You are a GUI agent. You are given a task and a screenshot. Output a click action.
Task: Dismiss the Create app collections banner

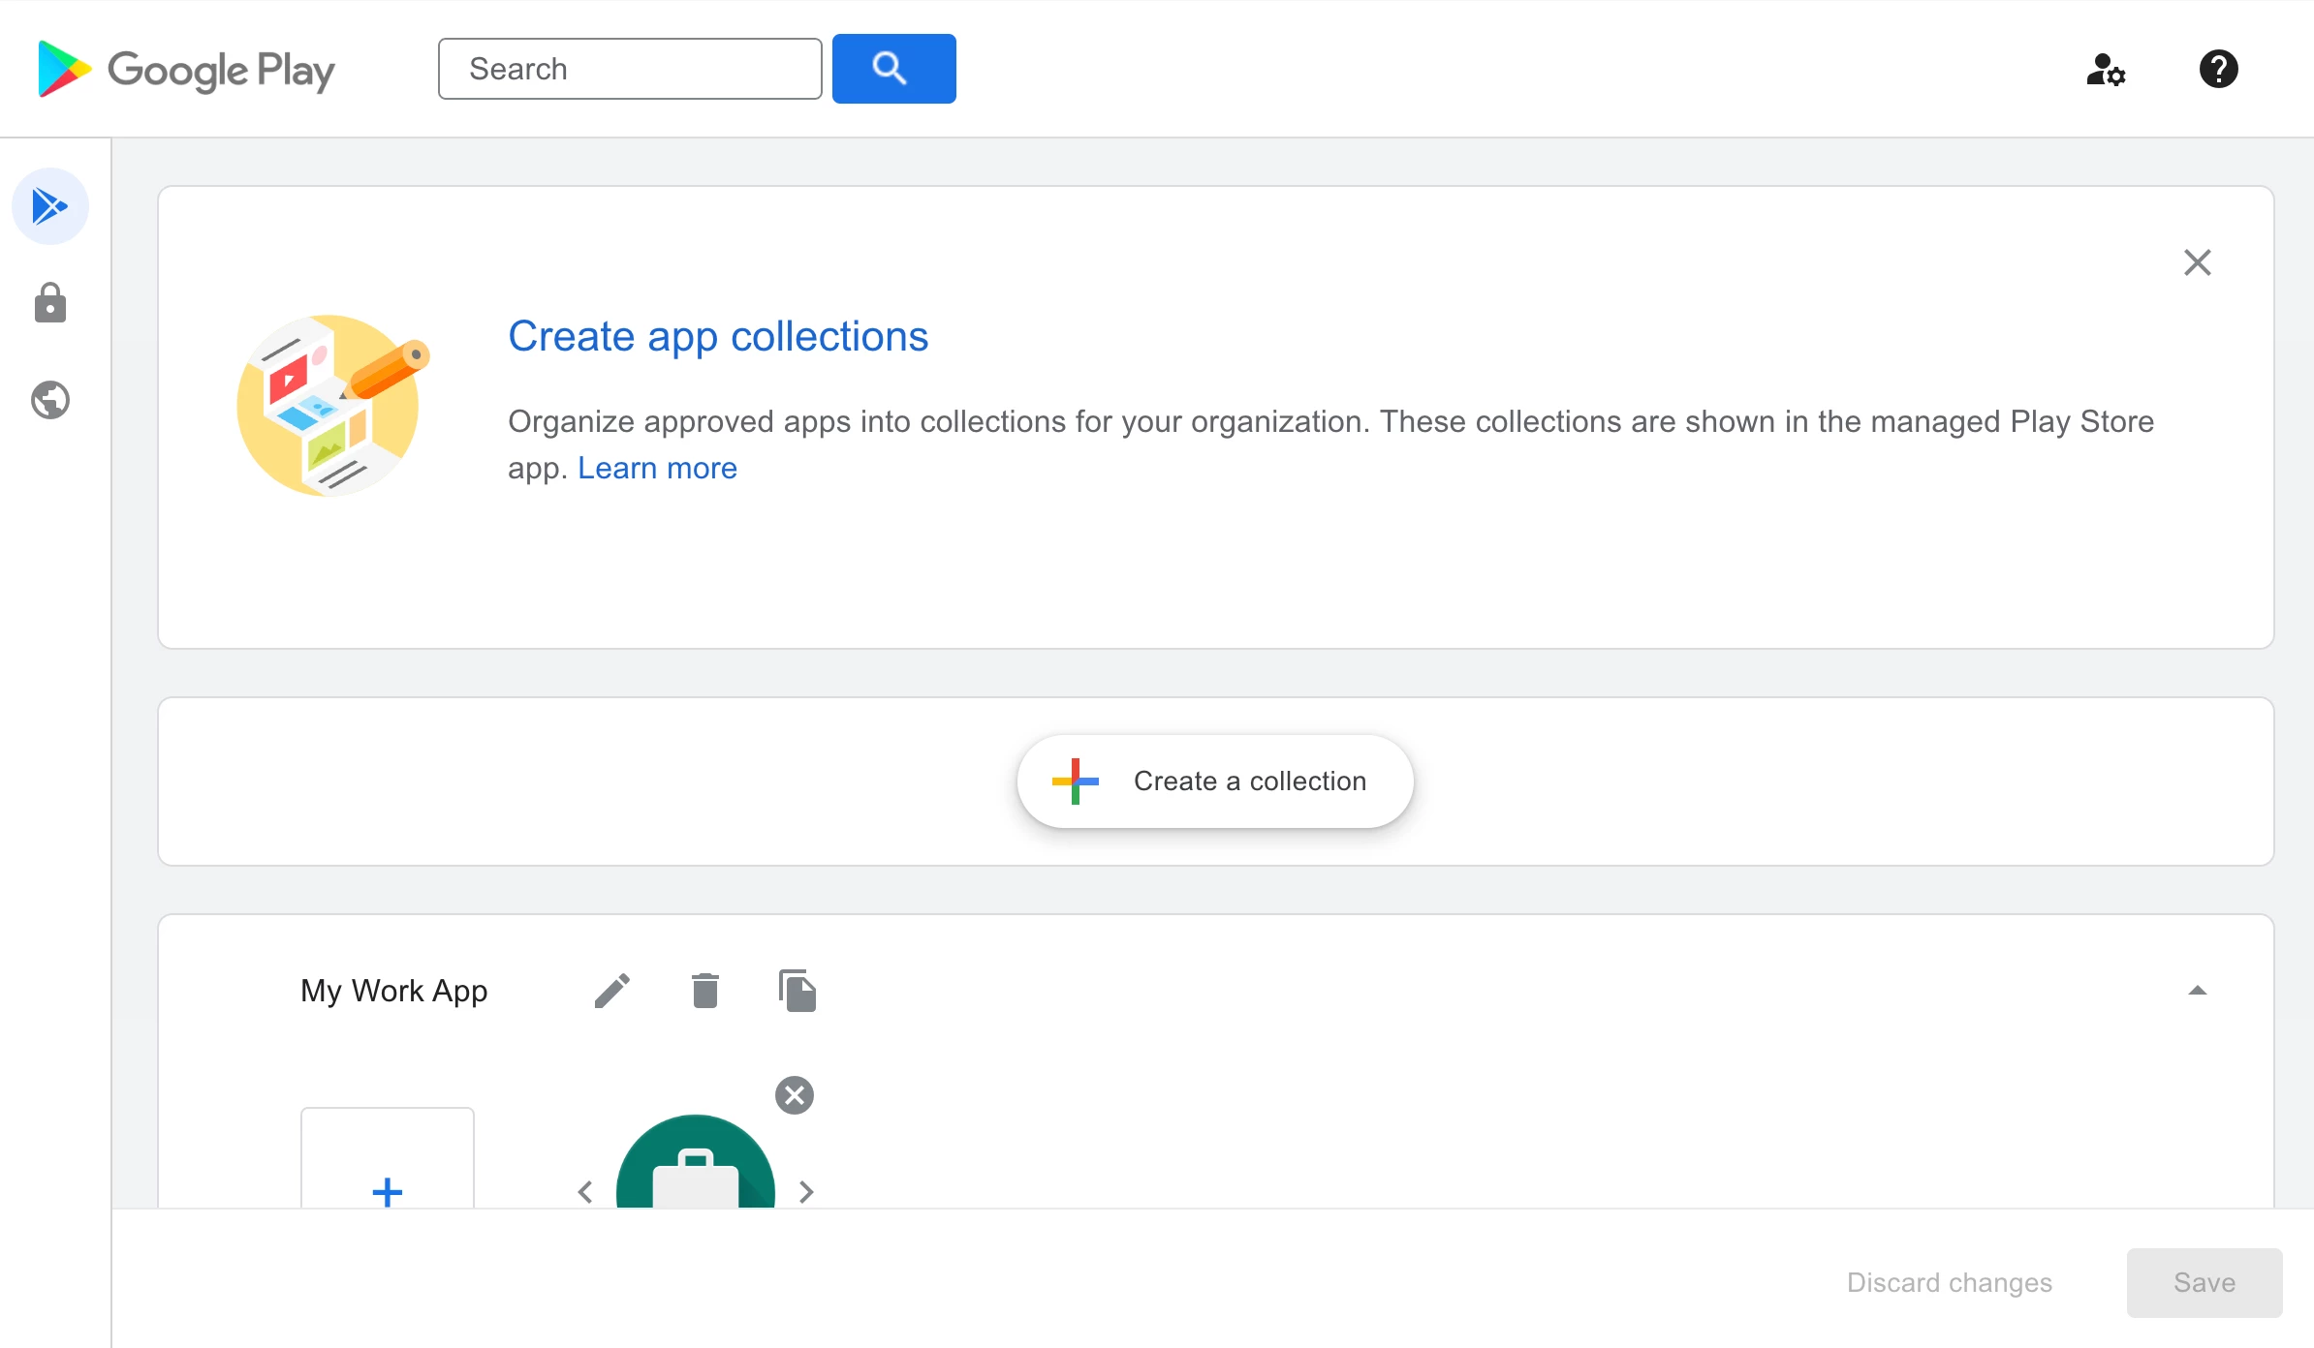(2197, 262)
